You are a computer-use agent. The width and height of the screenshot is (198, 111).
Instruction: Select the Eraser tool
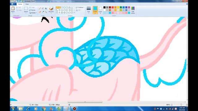(40, 12)
